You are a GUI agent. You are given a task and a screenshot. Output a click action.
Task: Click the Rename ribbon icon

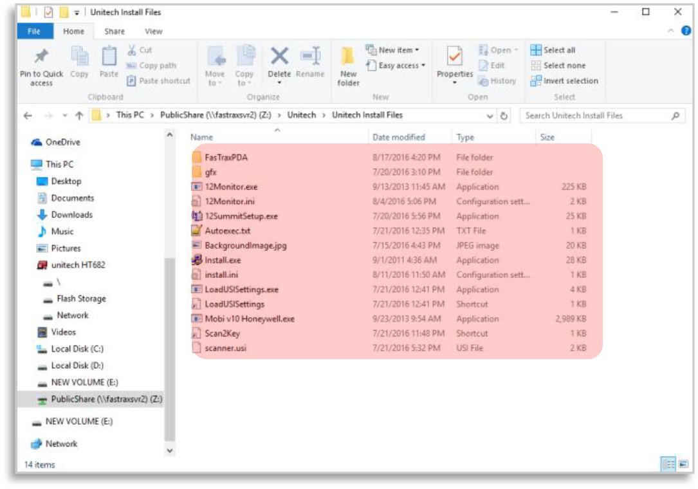tap(310, 56)
